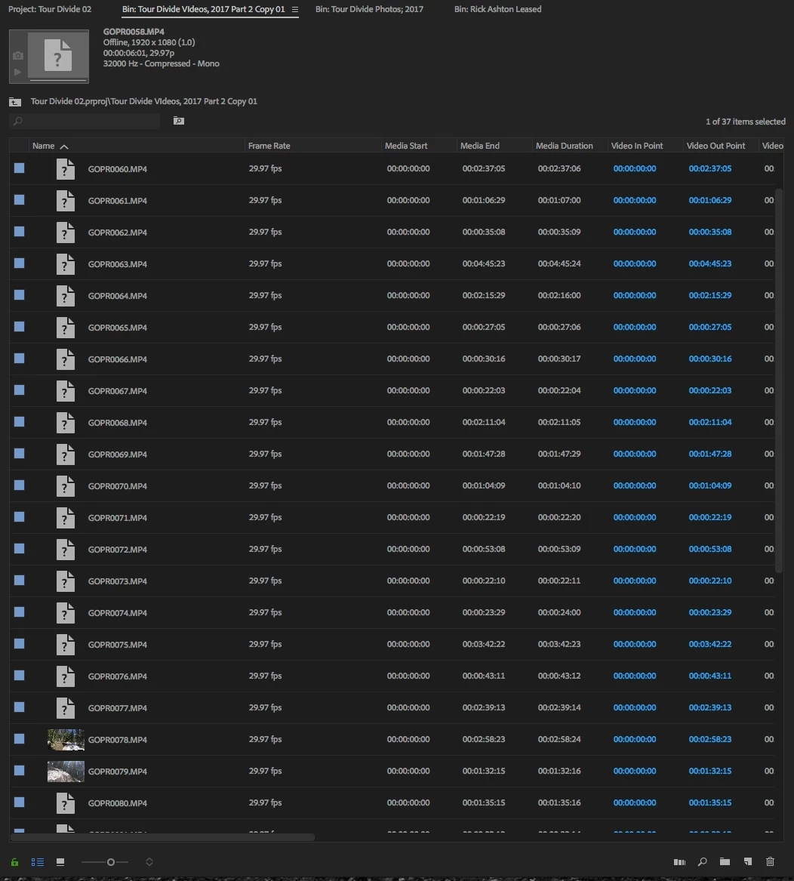Open the Find magnifier icon
Image resolution: width=794 pixels, height=881 pixels.
click(703, 862)
